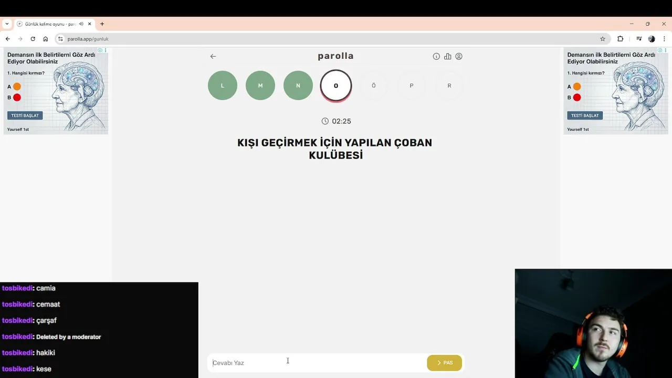Select orange option A in left ad

tap(17, 87)
